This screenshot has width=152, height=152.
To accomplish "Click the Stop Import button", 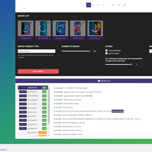I will 38,71.
